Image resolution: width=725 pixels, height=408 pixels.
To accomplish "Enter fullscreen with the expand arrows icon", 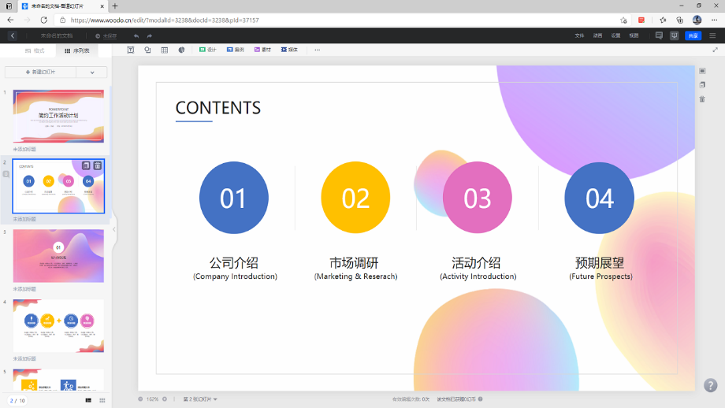I will point(716,50).
